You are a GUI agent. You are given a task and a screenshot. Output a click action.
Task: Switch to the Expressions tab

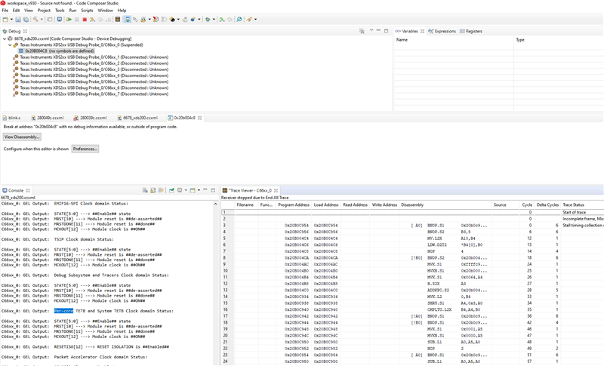click(442, 31)
